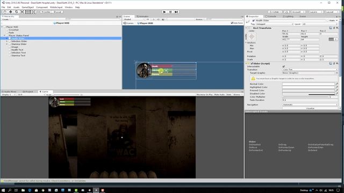Click the Normal Color swatch
This screenshot has width=344, height=193.
(x=308, y=84)
